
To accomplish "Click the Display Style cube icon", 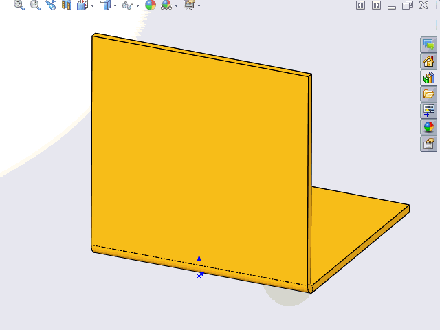I will [105, 5].
